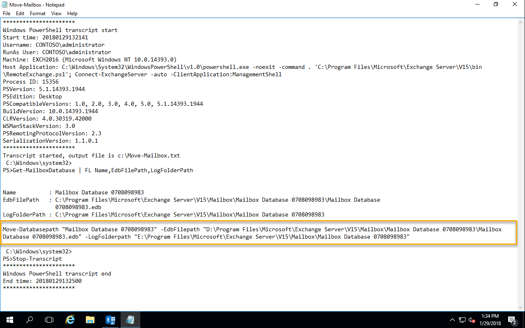The height and width of the screenshot is (328, 525).
Task: Open Exchange taskbar app
Action: [x=110, y=320]
